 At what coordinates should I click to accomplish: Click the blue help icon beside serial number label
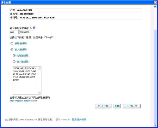pyautogui.click(x=34, y=28)
